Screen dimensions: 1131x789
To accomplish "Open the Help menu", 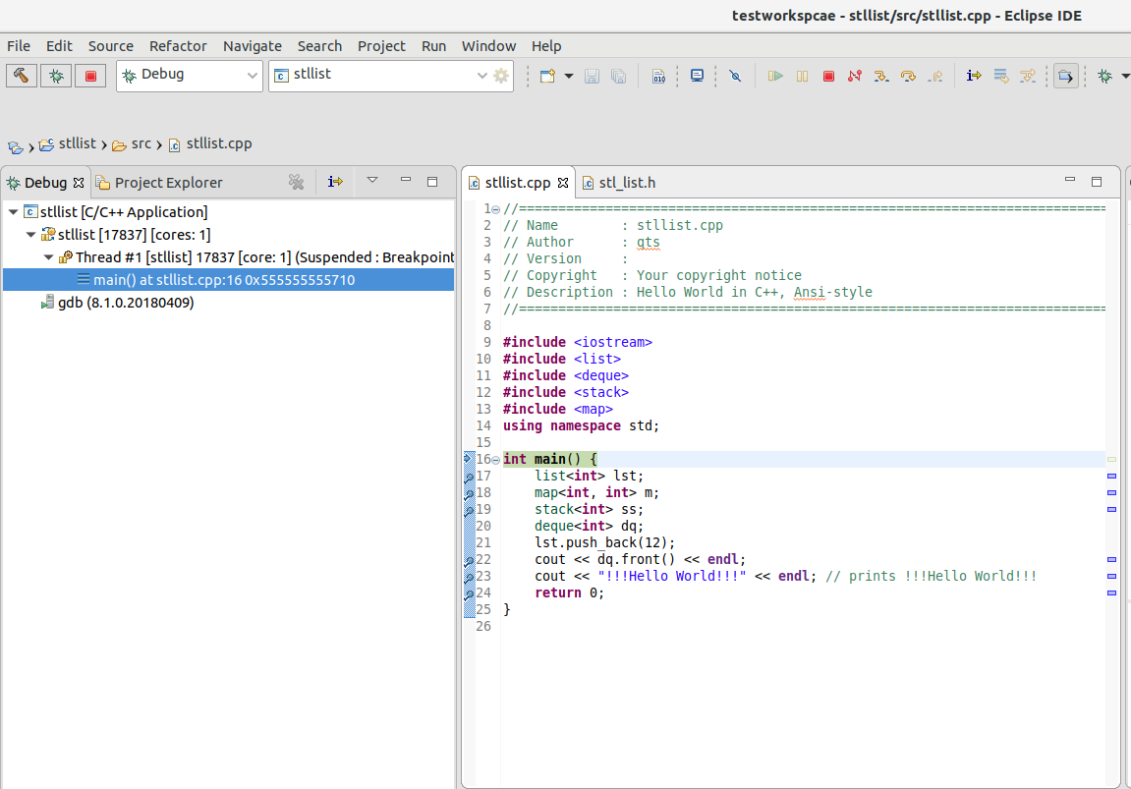I will point(546,46).
